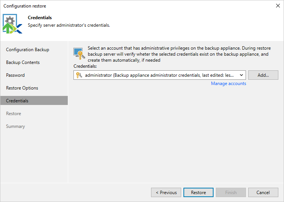Open the Manage accounts link
284x202 pixels.
point(228,84)
